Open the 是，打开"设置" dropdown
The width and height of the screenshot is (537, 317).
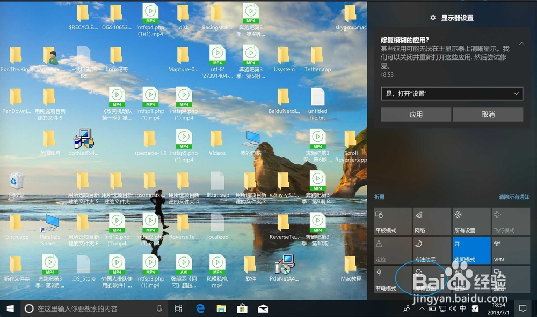coord(452,93)
